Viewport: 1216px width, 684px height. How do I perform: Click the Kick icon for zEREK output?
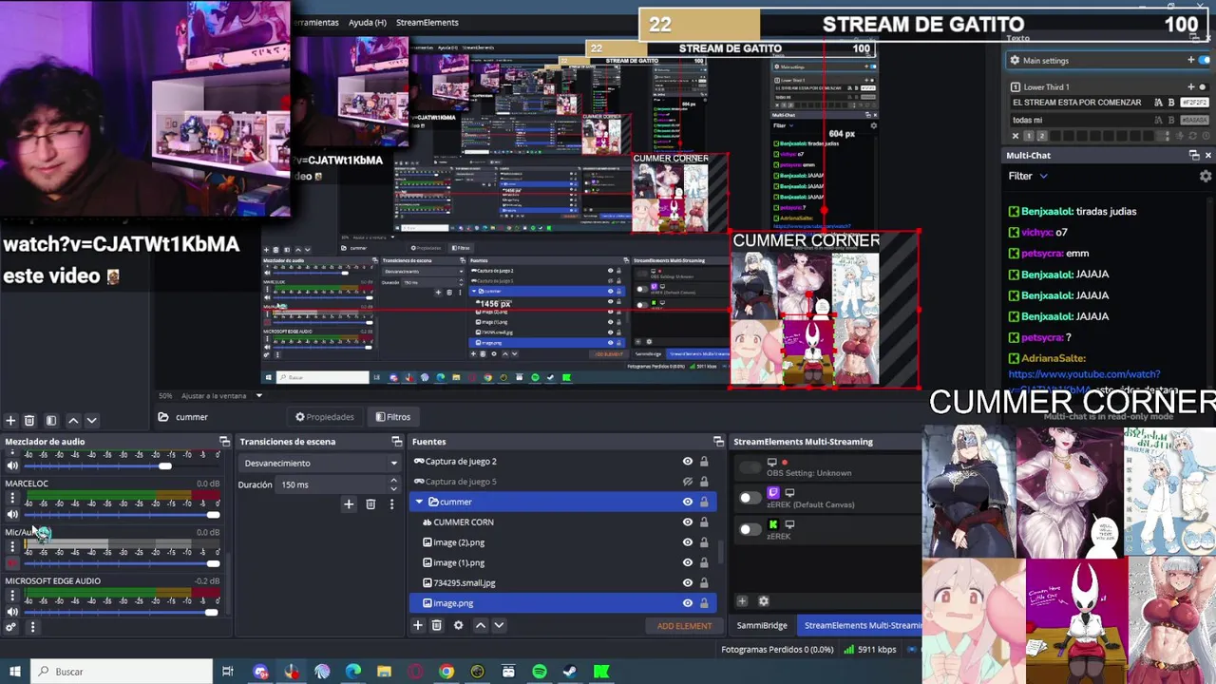(x=772, y=524)
